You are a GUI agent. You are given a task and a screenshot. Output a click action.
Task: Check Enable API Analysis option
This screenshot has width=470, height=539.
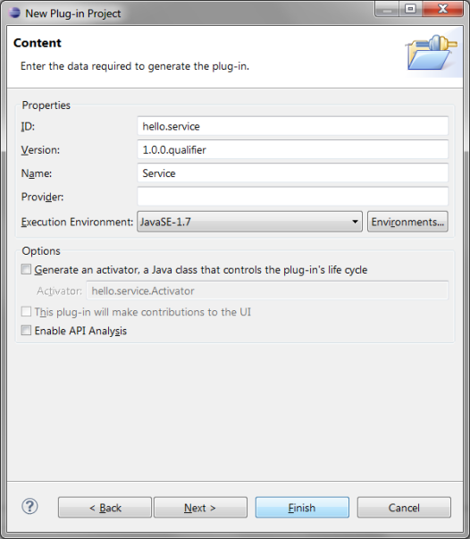click(x=26, y=331)
